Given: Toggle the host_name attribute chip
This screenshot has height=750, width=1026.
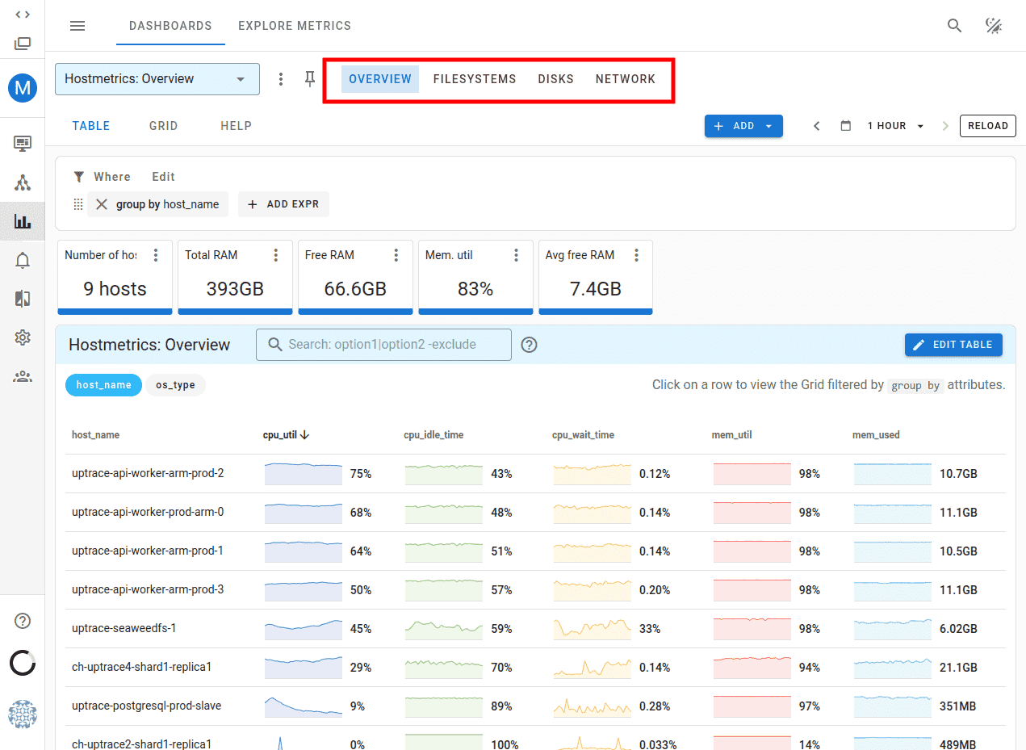Looking at the screenshot, I should click(103, 385).
